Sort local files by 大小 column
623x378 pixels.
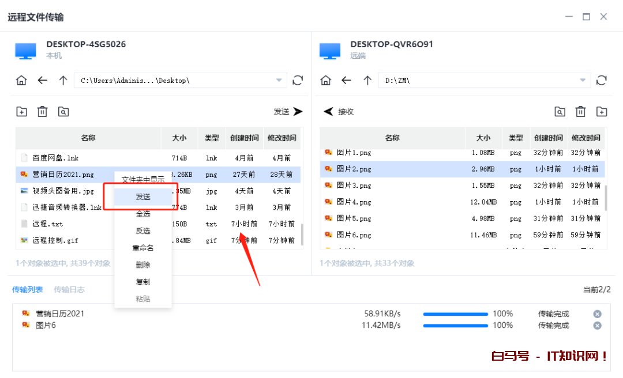pos(179,138)
